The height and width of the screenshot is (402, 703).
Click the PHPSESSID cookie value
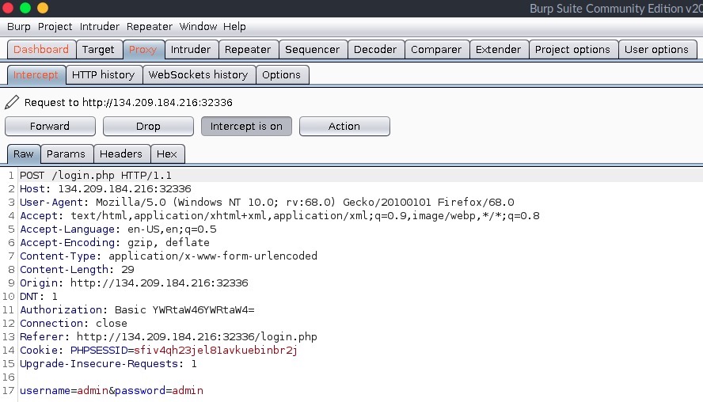[215, 350]
